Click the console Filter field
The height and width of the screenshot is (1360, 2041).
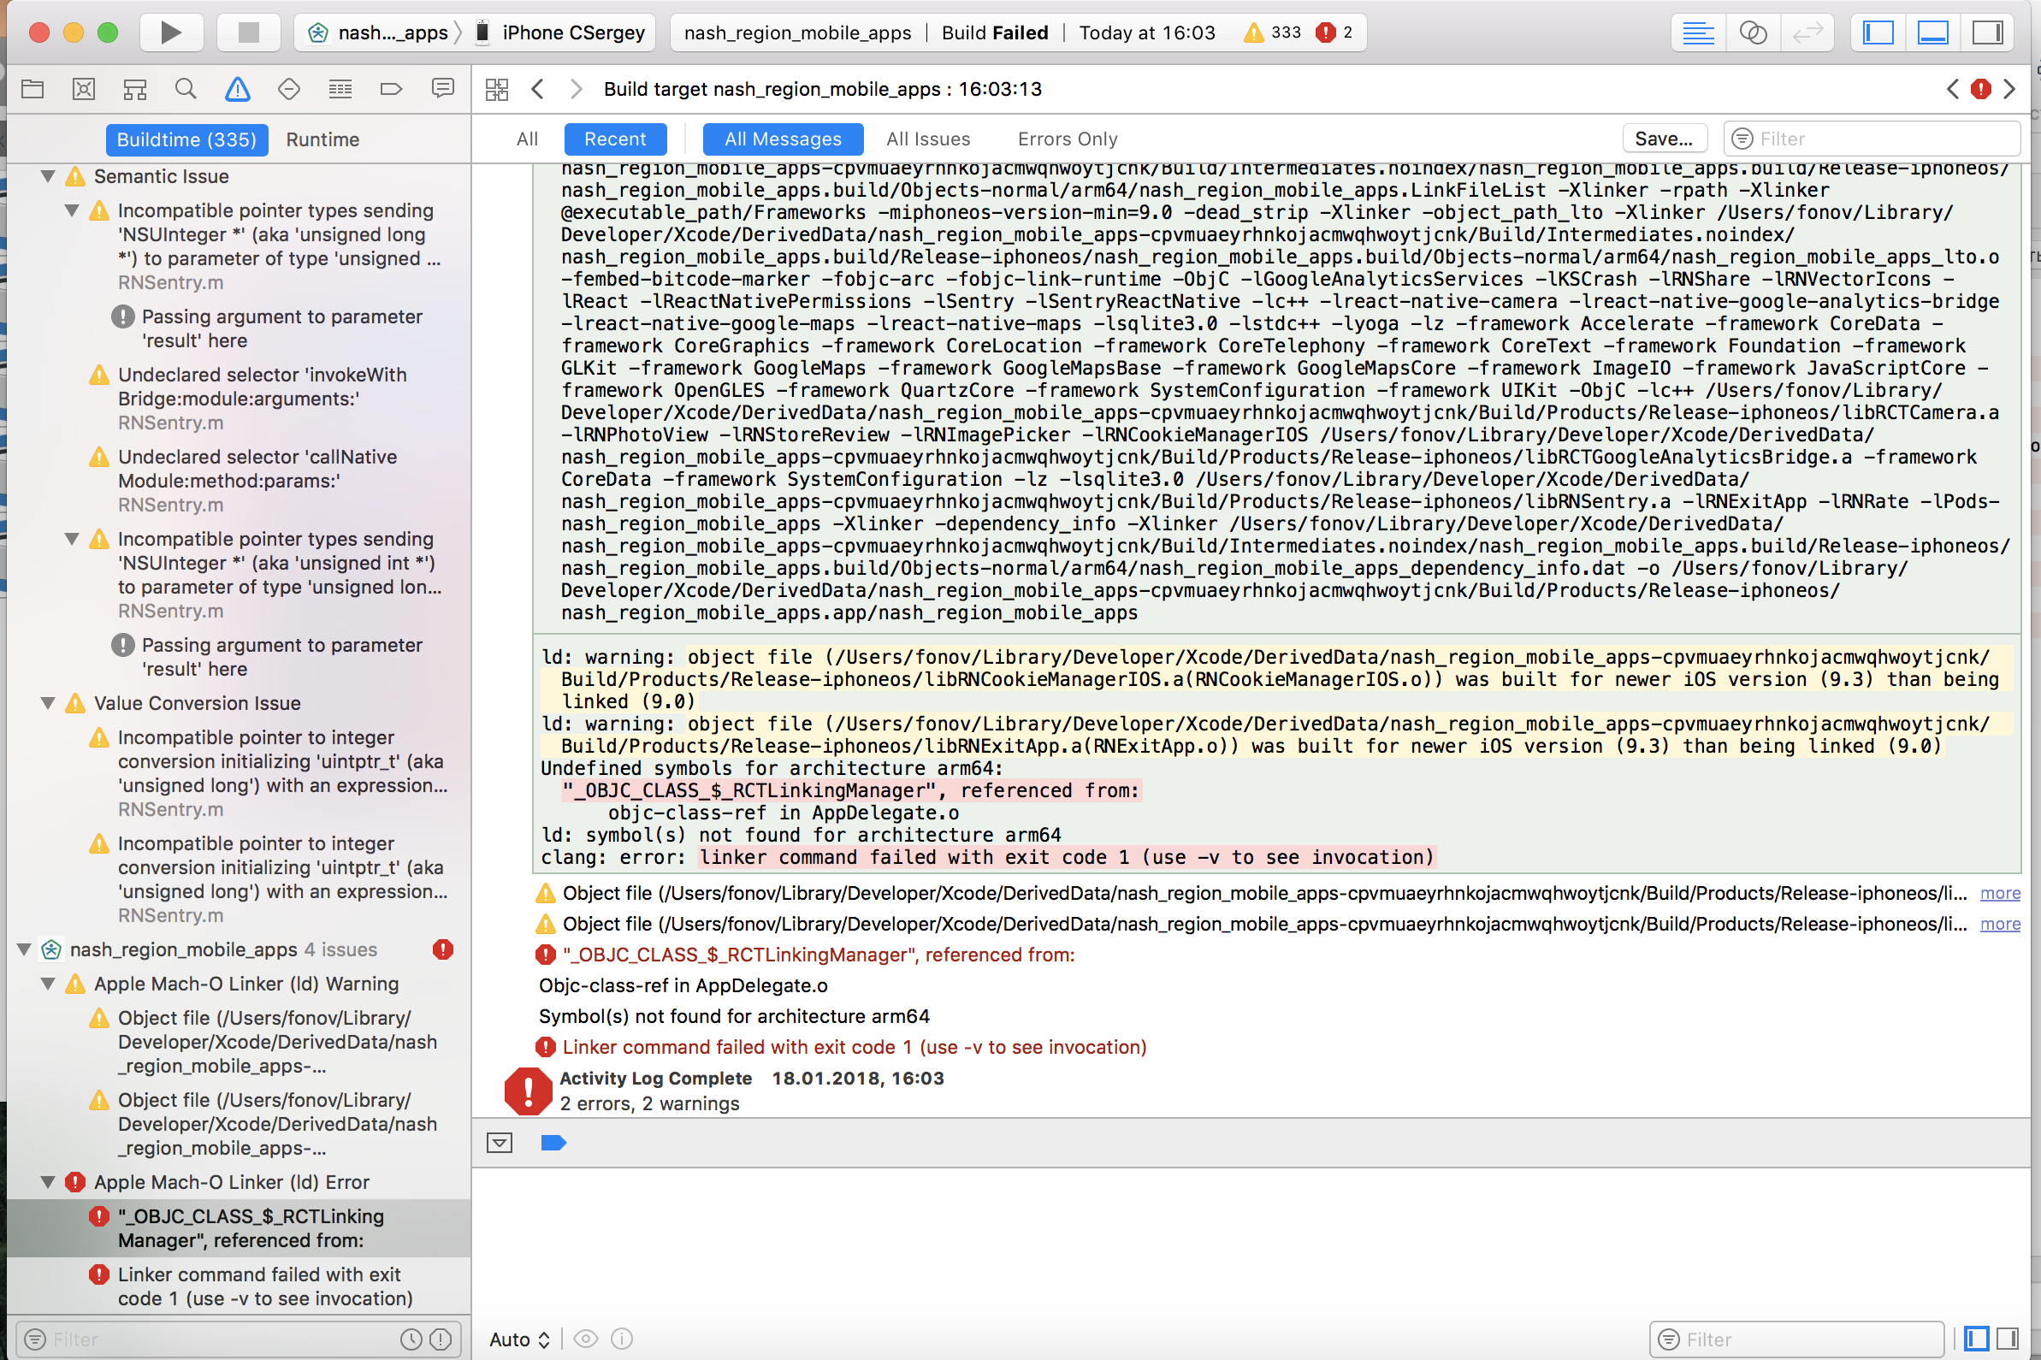[1796, 1339]
